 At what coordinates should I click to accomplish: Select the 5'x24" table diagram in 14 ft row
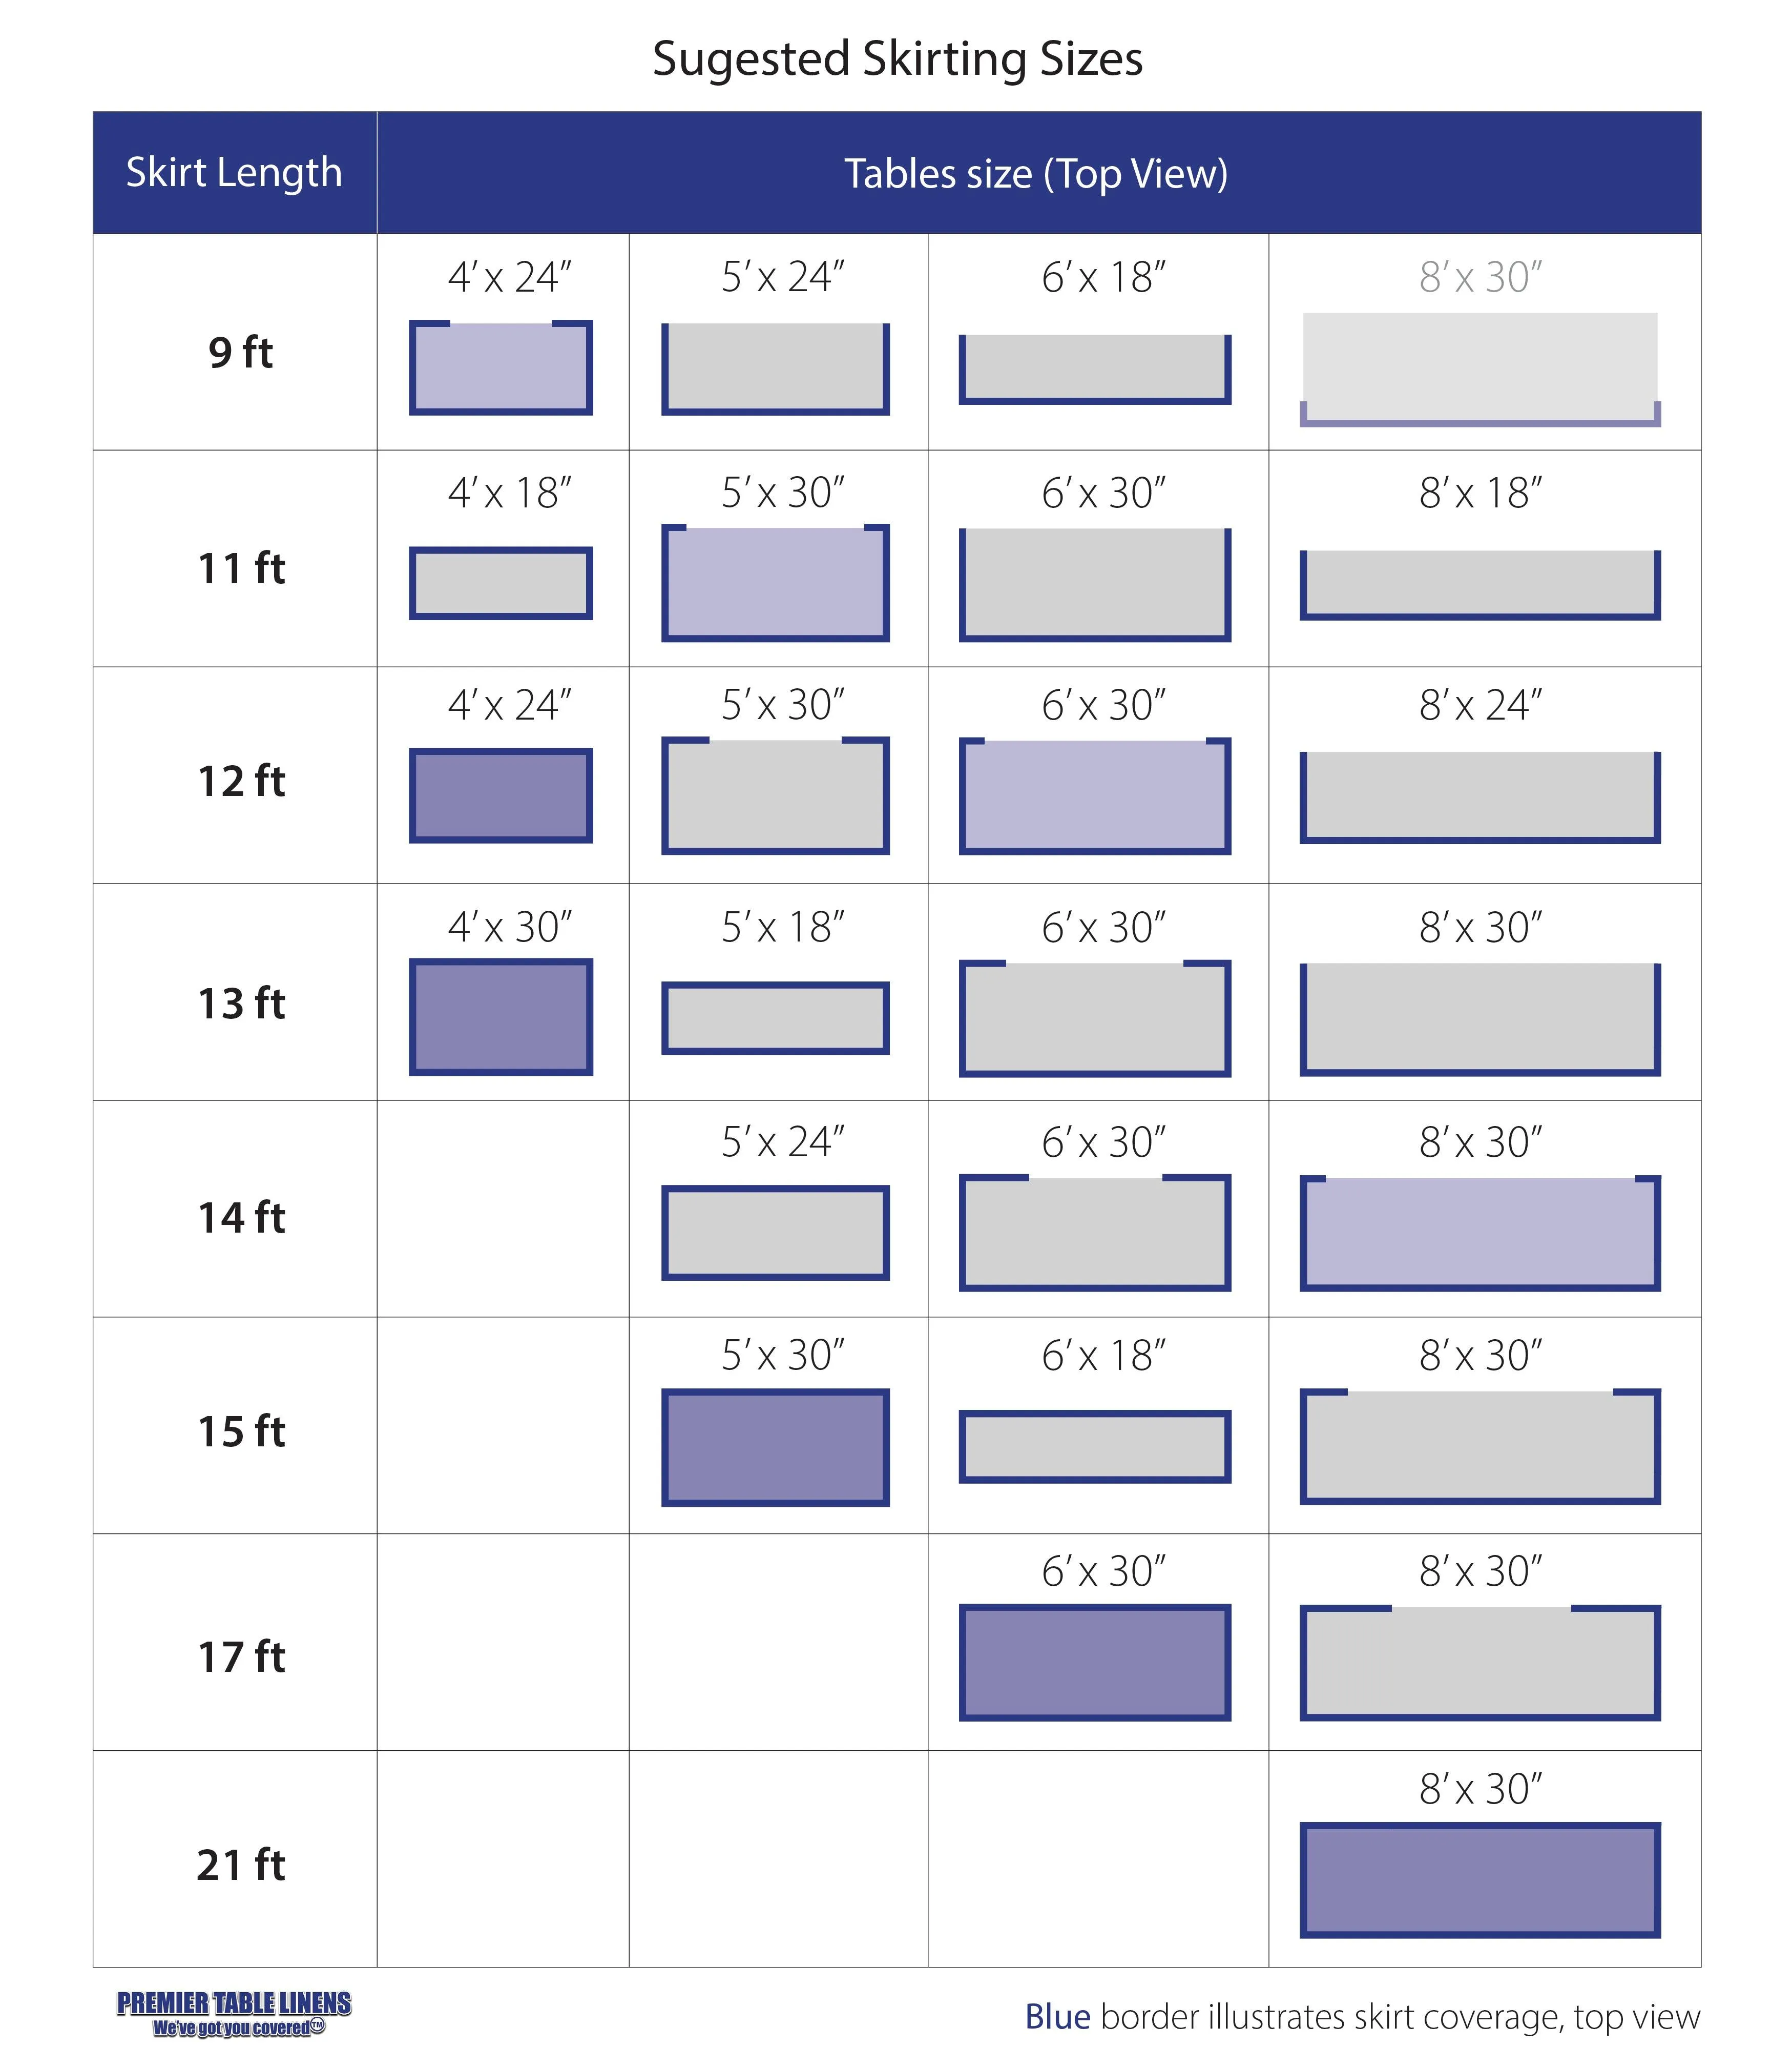[x=775, y=1233]
